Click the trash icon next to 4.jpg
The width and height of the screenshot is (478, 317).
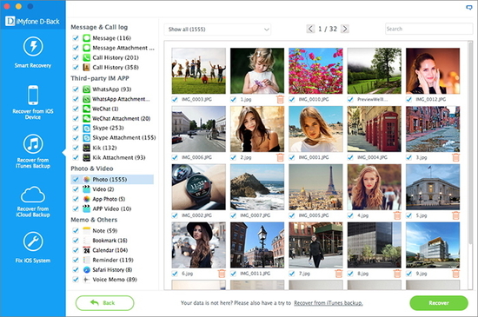pyautogui.click(x=397, y=215)
